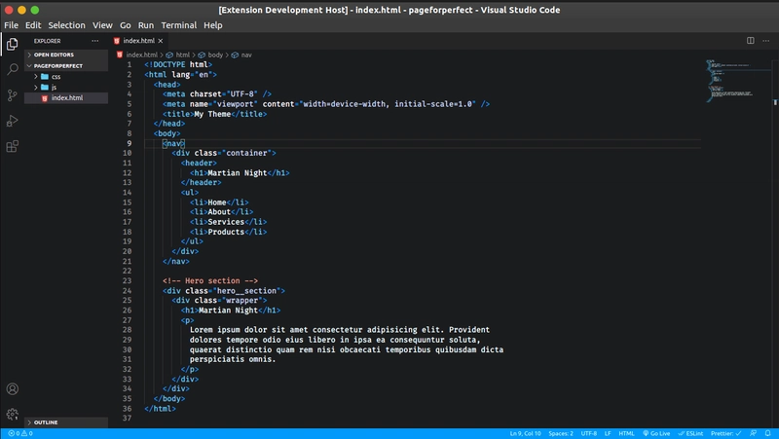Open the Run and Debug view
The image size is (779, 439).
coord(12,121)
